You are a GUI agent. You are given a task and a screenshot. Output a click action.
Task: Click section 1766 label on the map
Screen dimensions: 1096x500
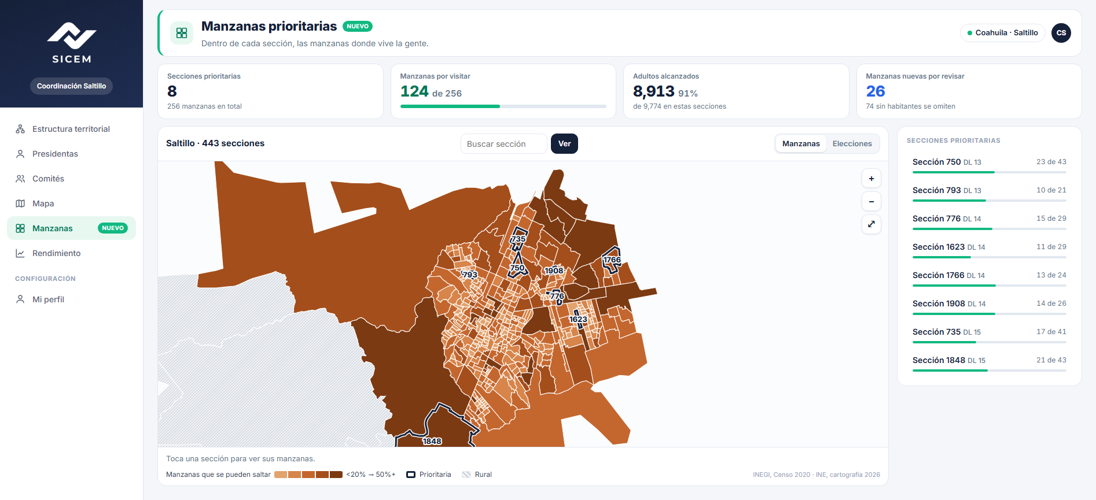(x=612, y=260)
